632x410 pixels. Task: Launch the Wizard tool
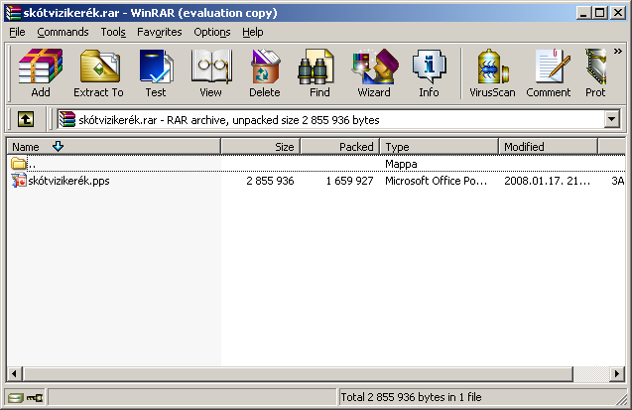pos(374,72)
